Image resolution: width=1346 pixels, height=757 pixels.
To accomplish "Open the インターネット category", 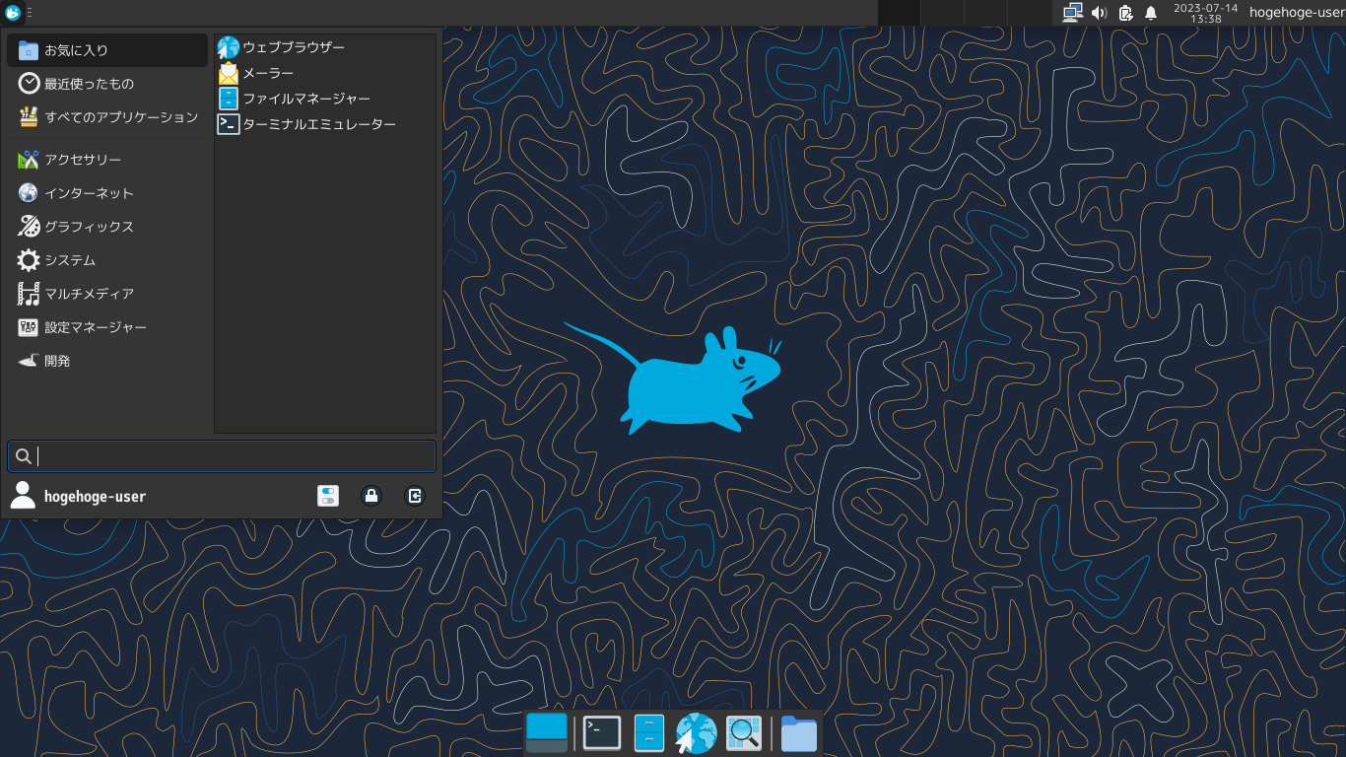I will point(107,193).
